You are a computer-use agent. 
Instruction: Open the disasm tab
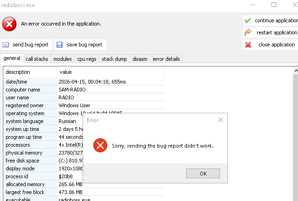(139, 59)
